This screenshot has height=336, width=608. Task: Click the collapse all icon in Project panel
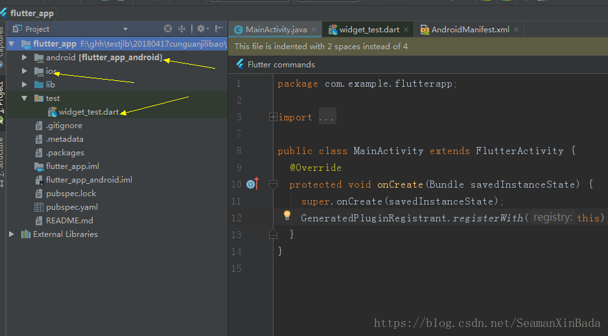[181, 28]
